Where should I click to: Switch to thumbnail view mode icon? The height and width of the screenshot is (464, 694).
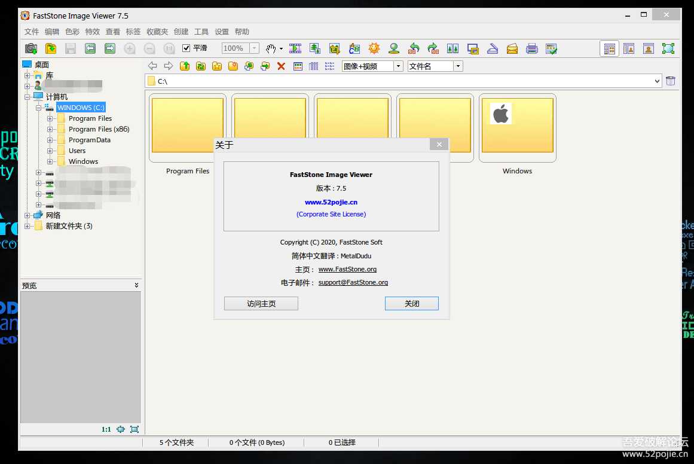(x=298, y=66)
